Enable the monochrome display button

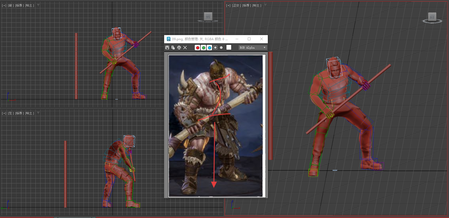[221, 48]
